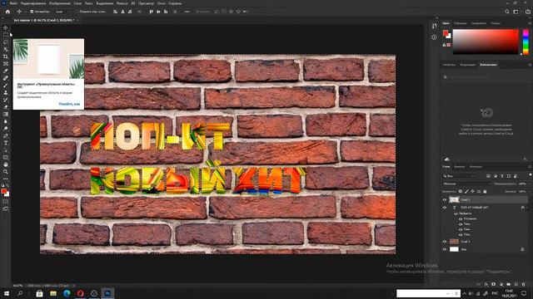The width and height of the screenshot is (533, 299).
Task: Open the blending mode dropdown in Layers panel
Action: coord(466,184)
